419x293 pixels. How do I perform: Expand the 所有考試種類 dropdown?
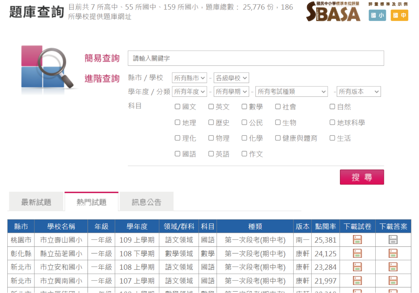point(291,92)
